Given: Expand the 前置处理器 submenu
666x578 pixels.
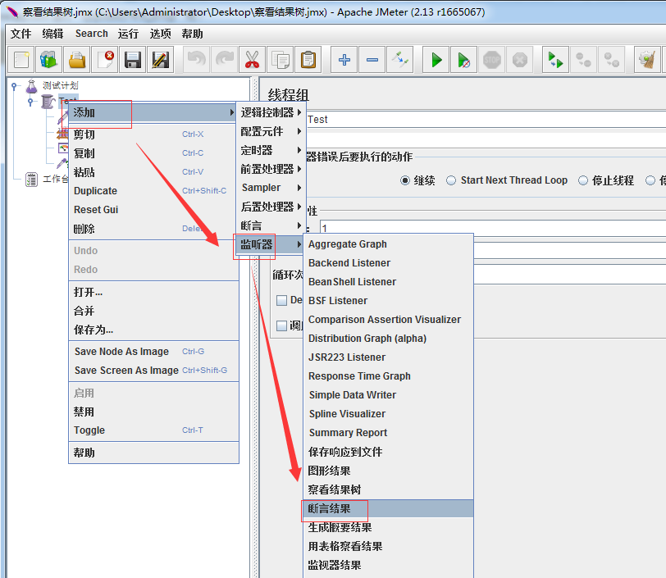Looking at the screenshot, I should tap(271, 169).
